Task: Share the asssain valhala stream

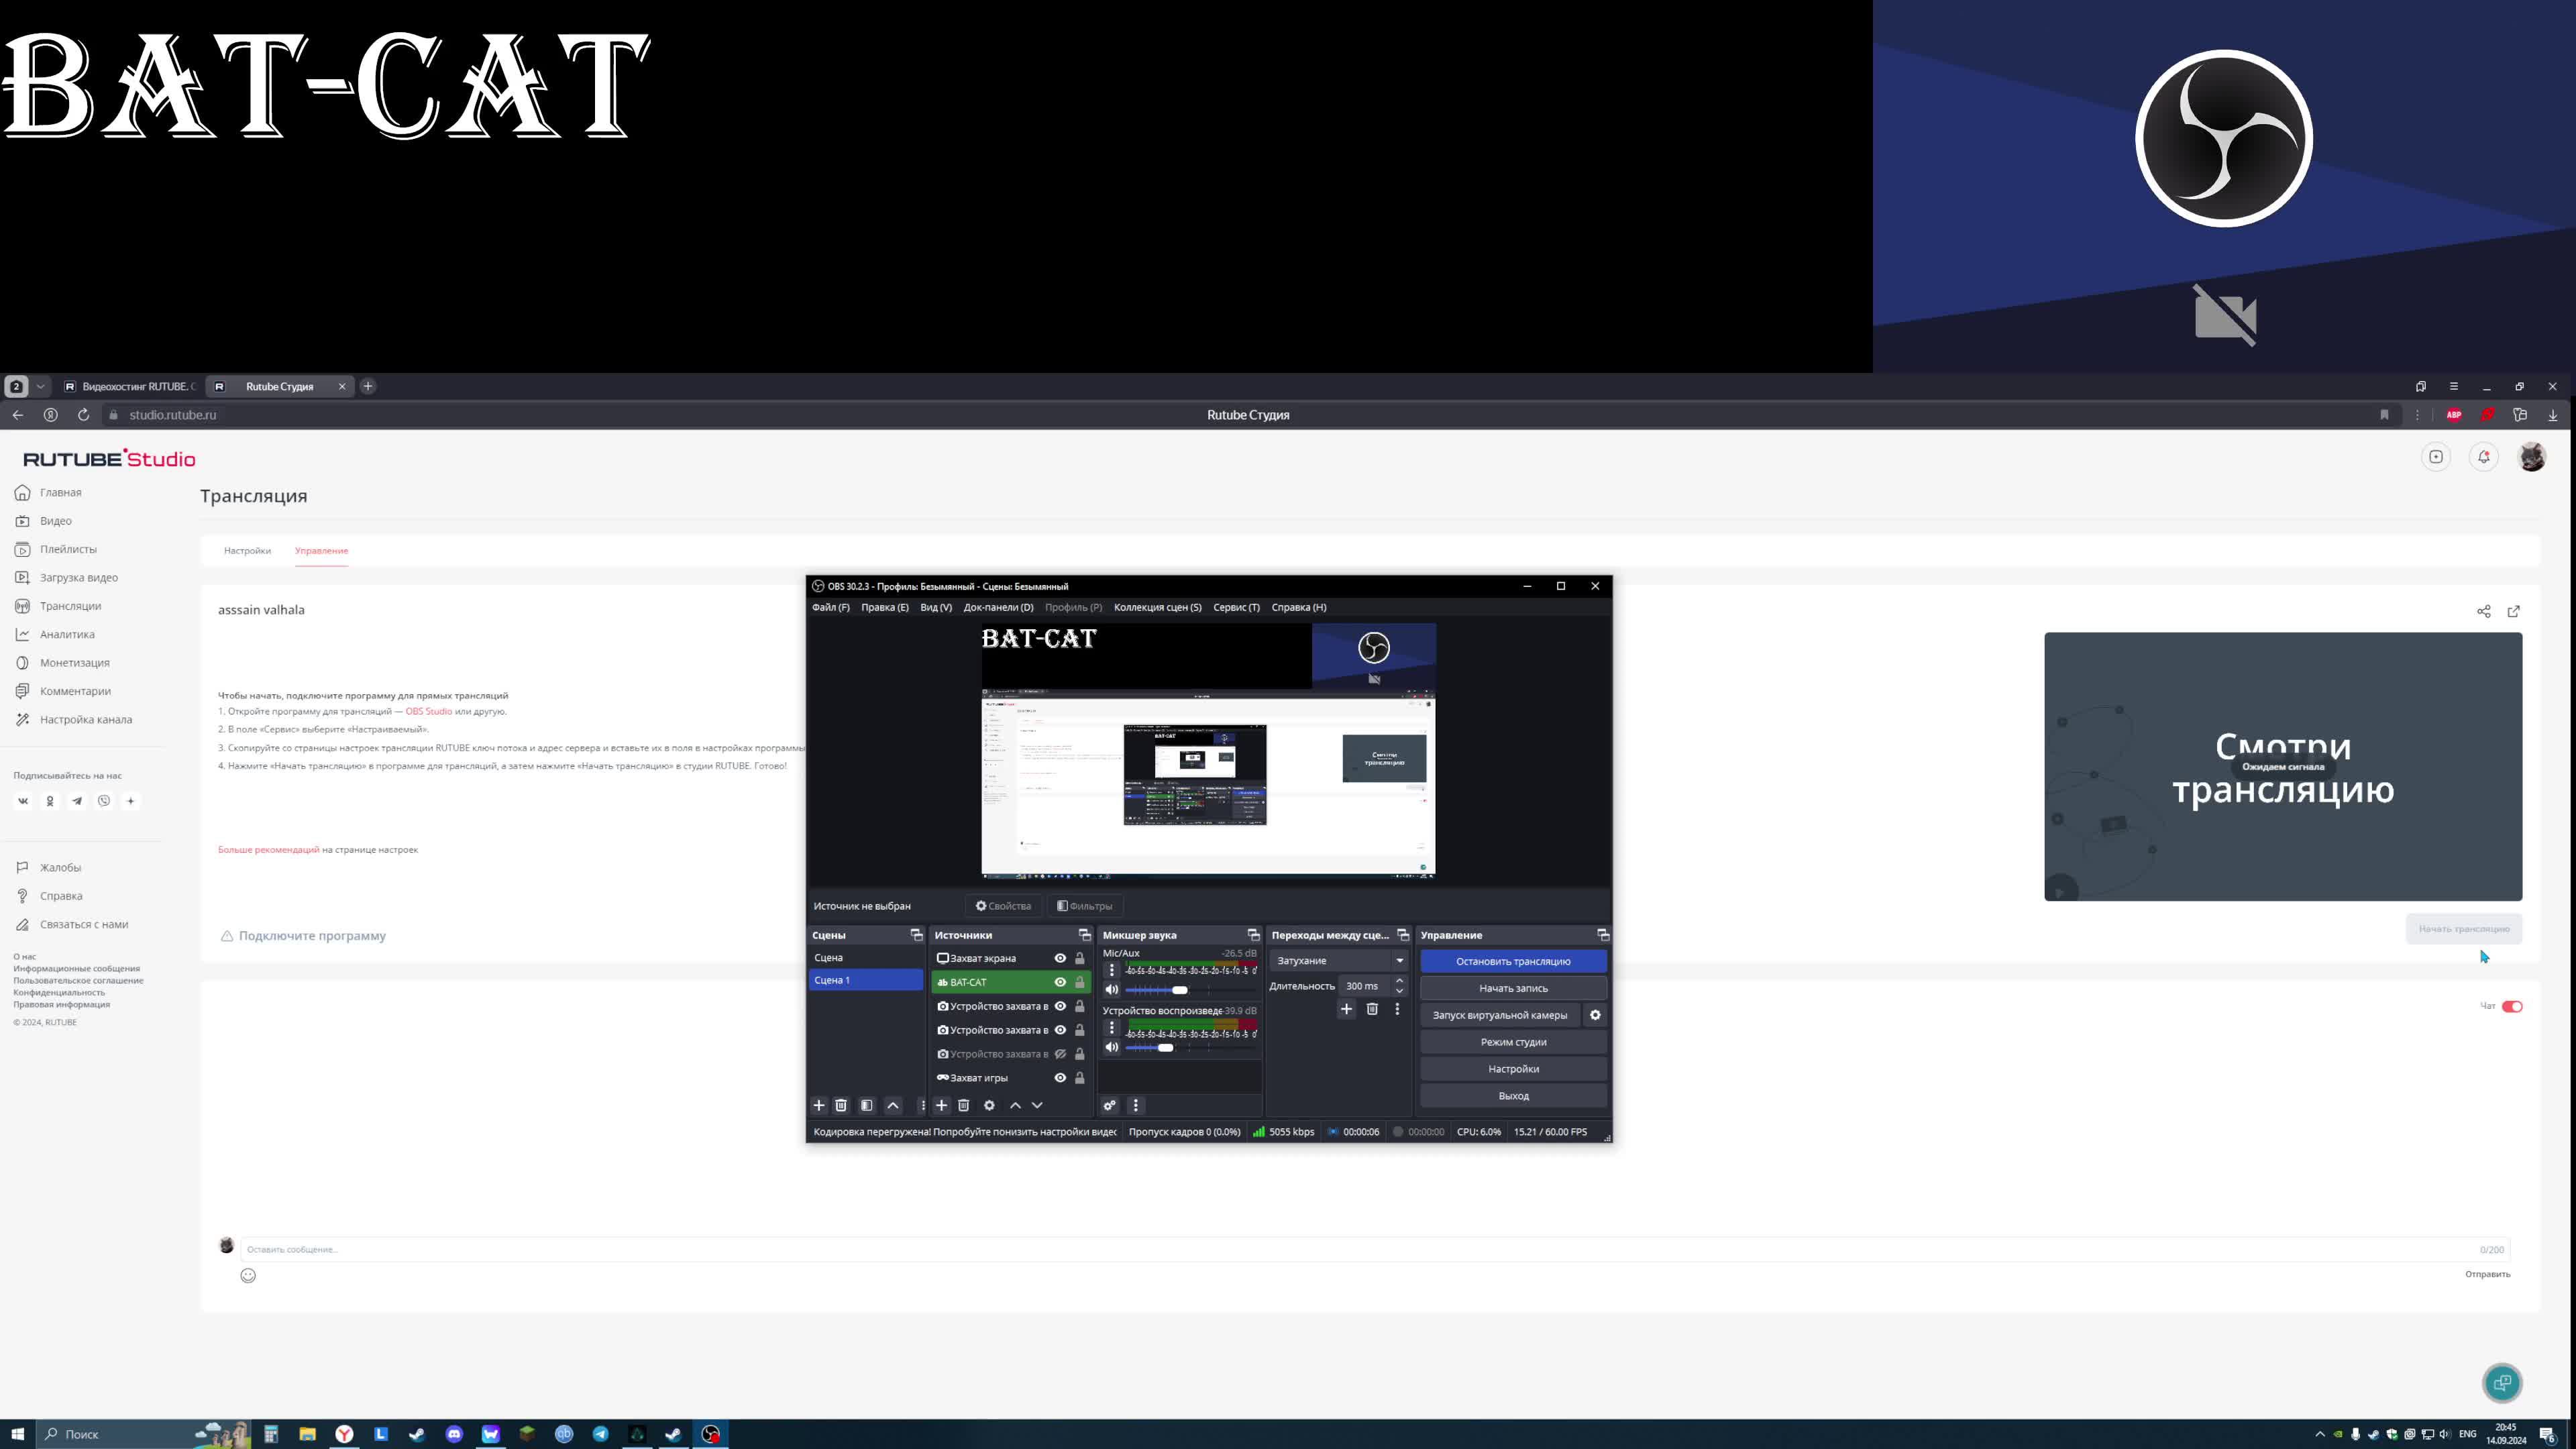Action: (2484, 611)
